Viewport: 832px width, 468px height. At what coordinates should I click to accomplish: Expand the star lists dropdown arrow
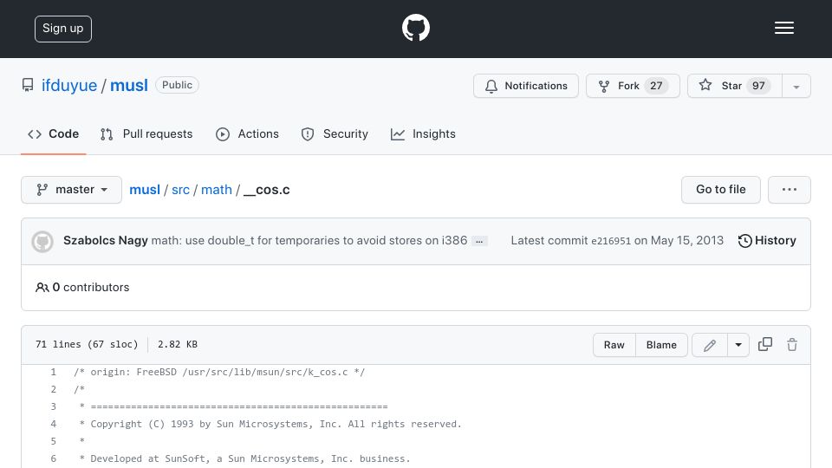pos(796,86)
